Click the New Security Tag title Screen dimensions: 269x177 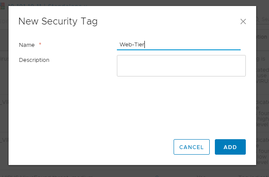[58, 21]
